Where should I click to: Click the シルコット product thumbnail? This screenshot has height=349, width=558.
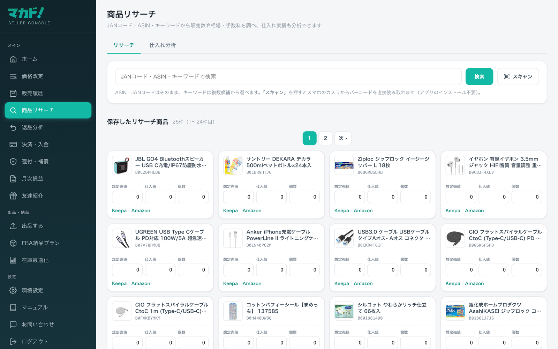pos(344,311)
